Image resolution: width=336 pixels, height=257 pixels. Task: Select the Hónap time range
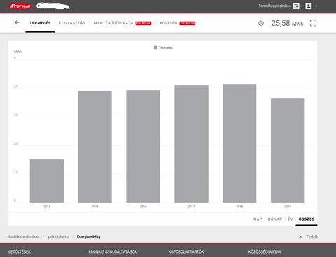click(275, 219)
